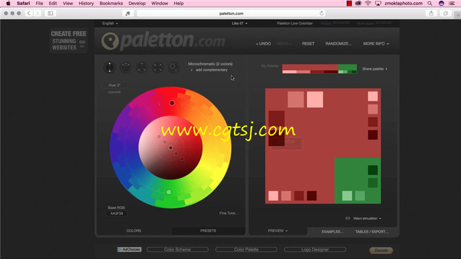The height and width of the screenshot is (259, 461).
Task: Click the red square menu bar icon
Action: 349,3
